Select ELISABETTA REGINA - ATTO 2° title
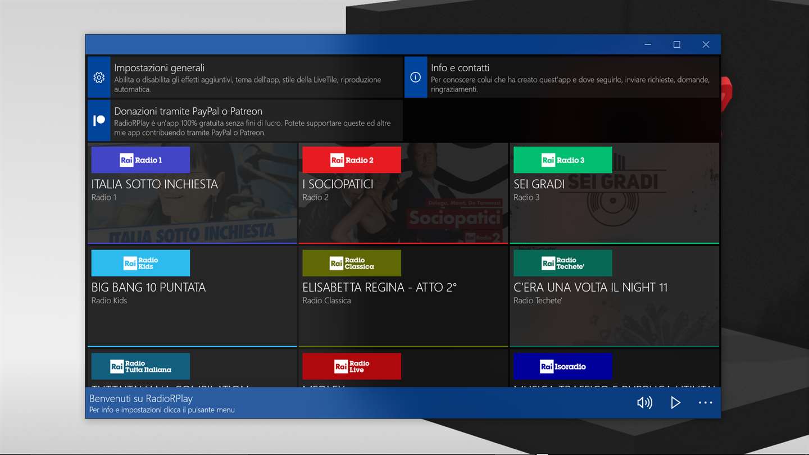 point(380,288)
